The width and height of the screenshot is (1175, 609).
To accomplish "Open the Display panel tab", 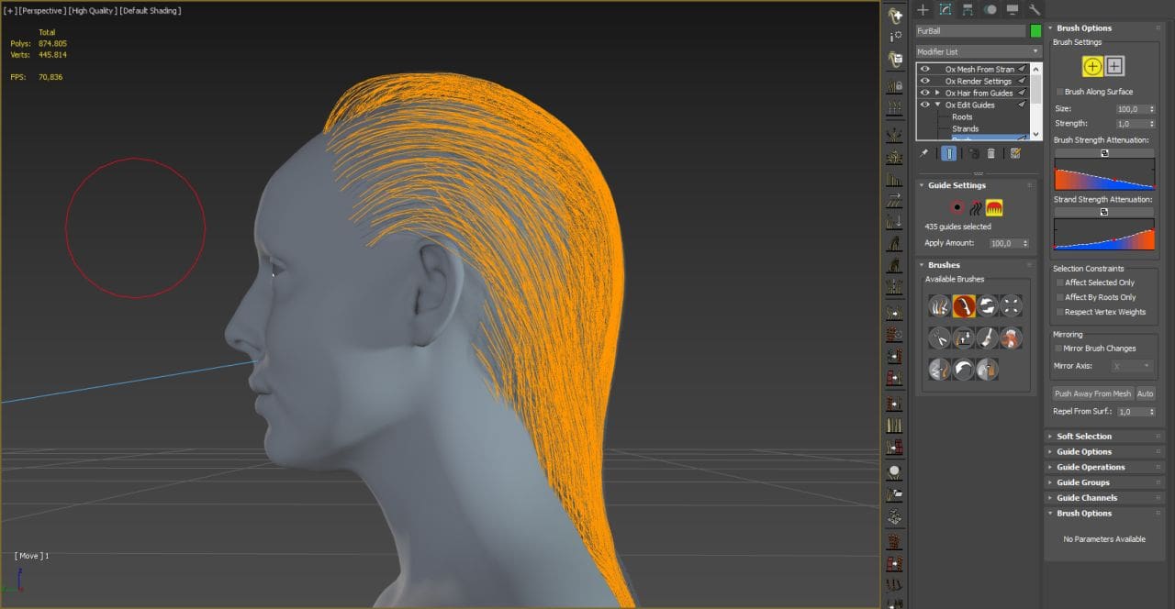I will [x=1013, y=10].
